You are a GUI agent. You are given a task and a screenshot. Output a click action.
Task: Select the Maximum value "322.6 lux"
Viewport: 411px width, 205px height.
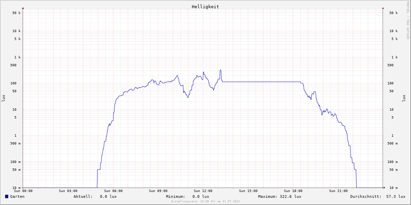point(290,196)
